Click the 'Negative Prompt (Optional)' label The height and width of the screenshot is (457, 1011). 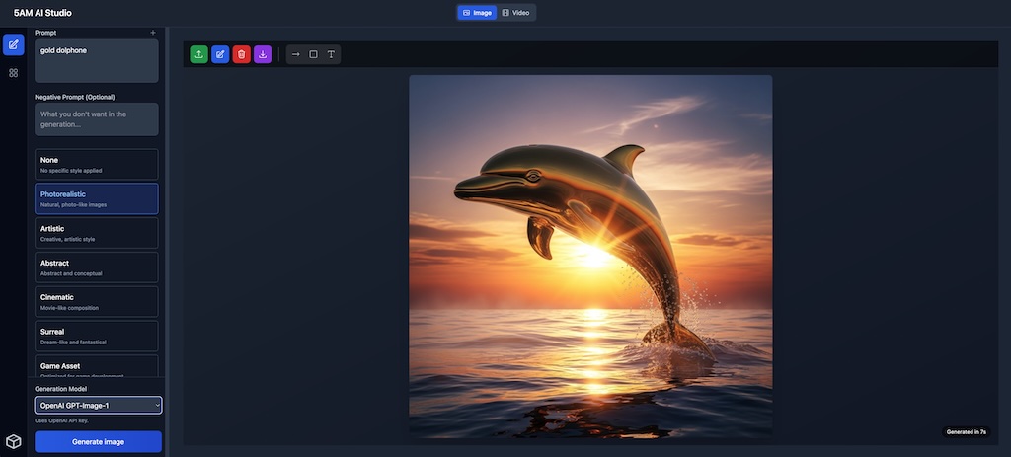75,97
